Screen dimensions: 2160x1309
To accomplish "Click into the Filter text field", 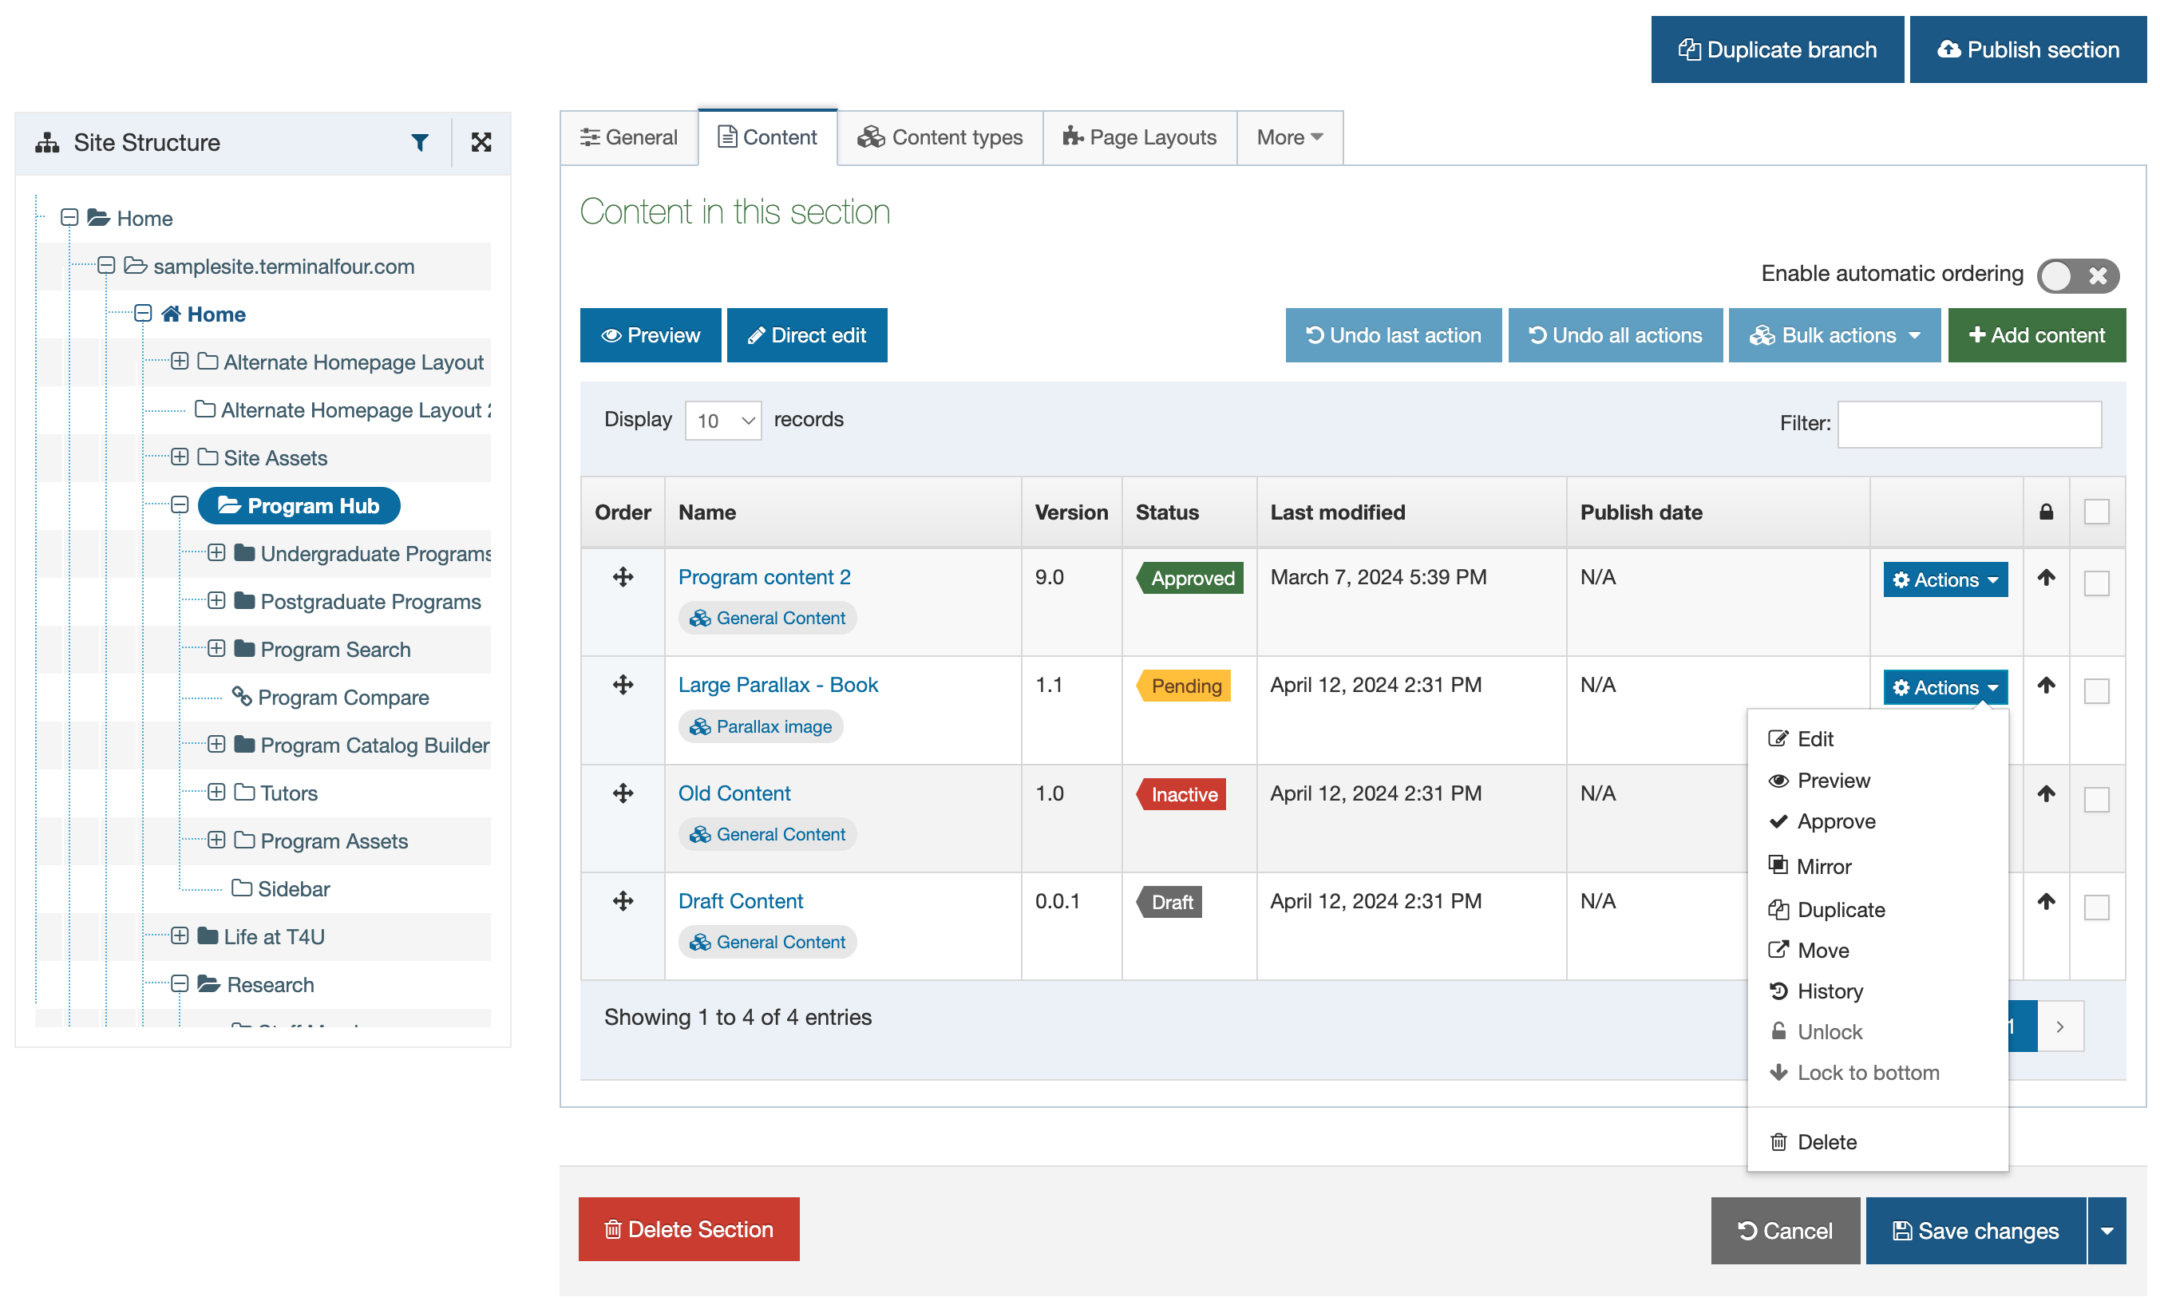I will tap(1970, 425).
